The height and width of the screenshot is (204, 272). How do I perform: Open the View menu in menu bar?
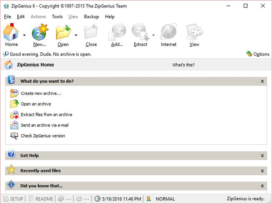[73, 17]
